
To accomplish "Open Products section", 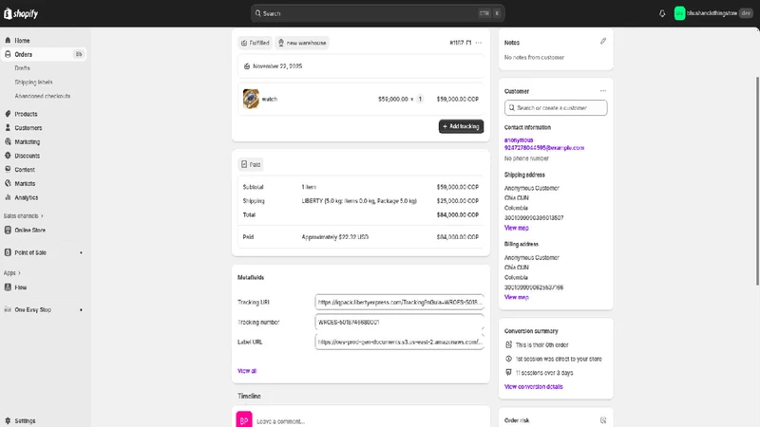I will click(26, 114).
